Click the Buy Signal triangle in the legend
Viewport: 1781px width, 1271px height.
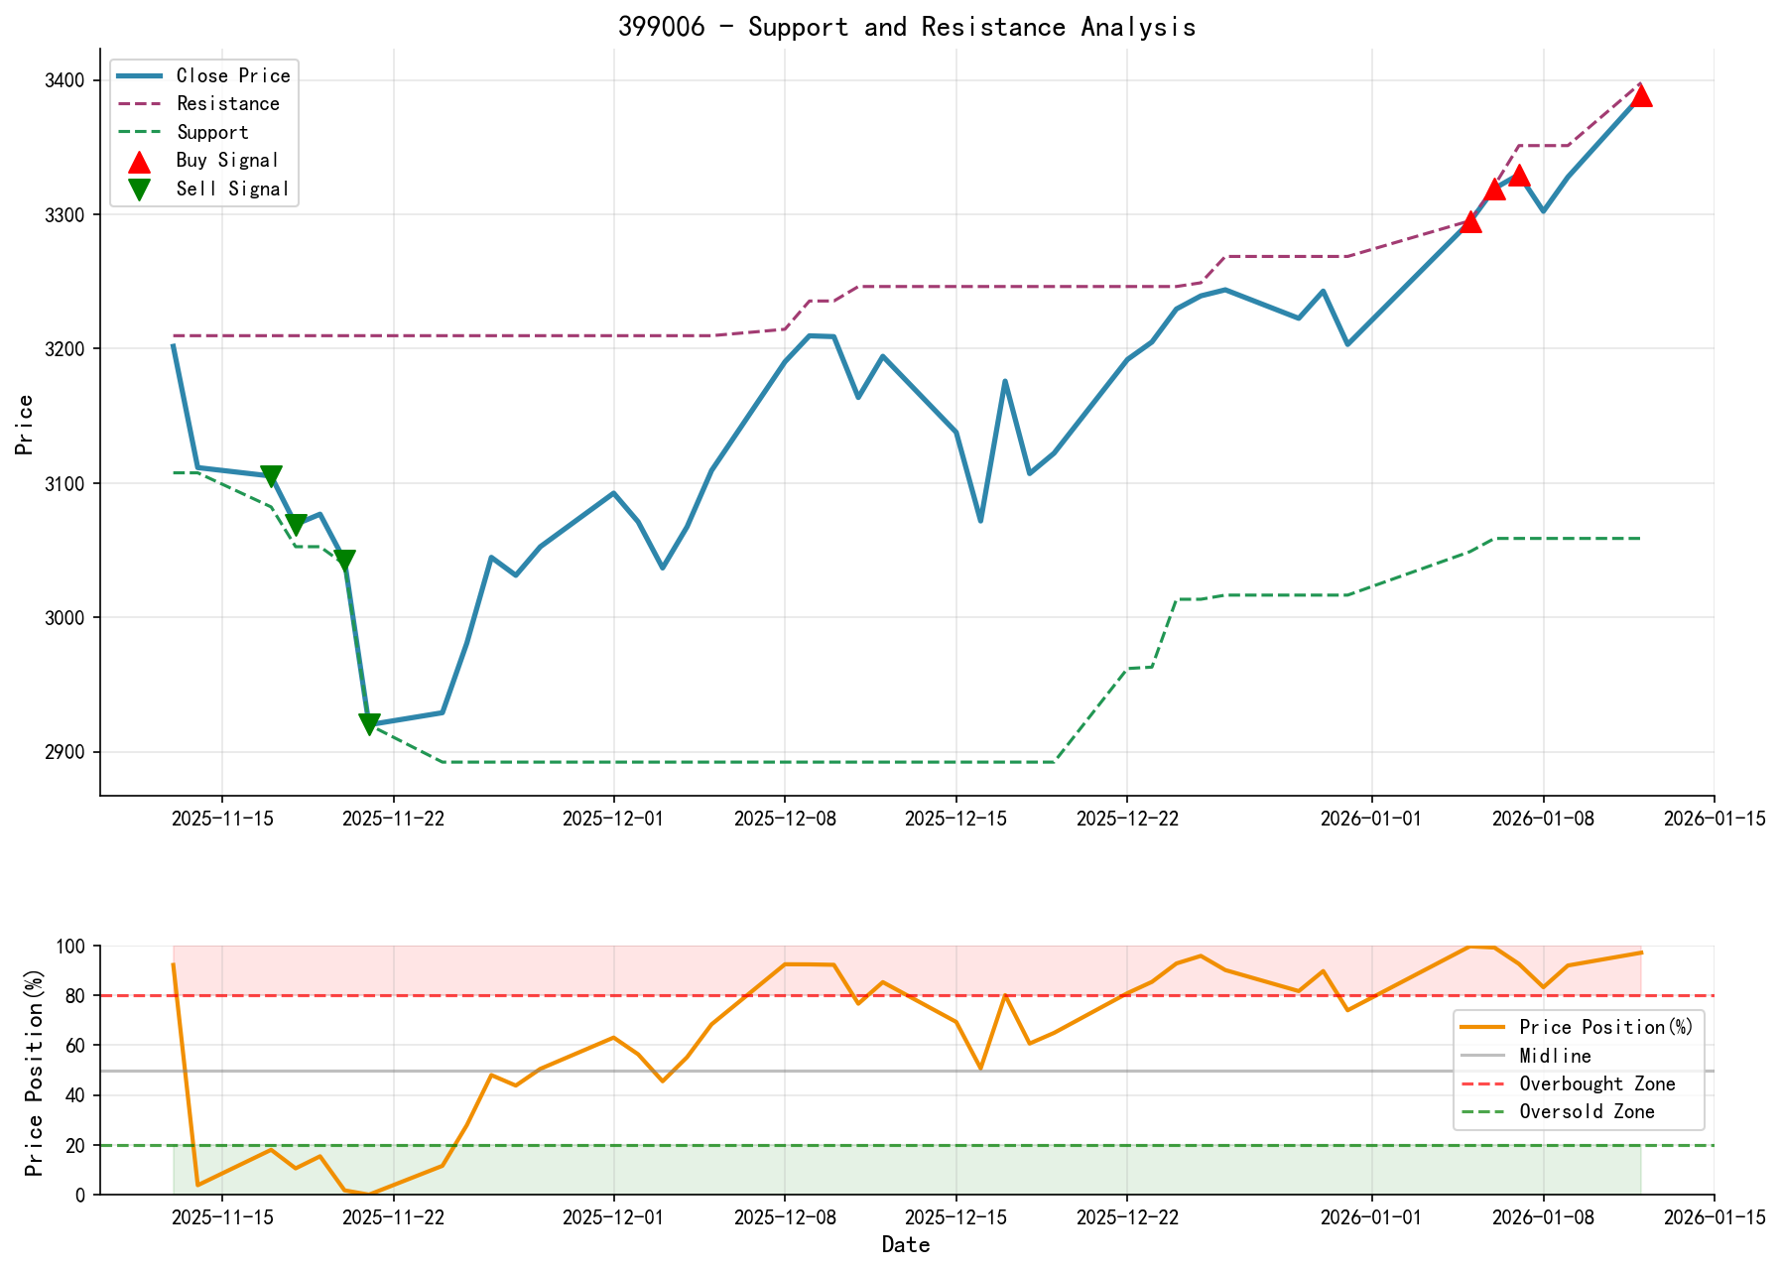click(139, 160)
